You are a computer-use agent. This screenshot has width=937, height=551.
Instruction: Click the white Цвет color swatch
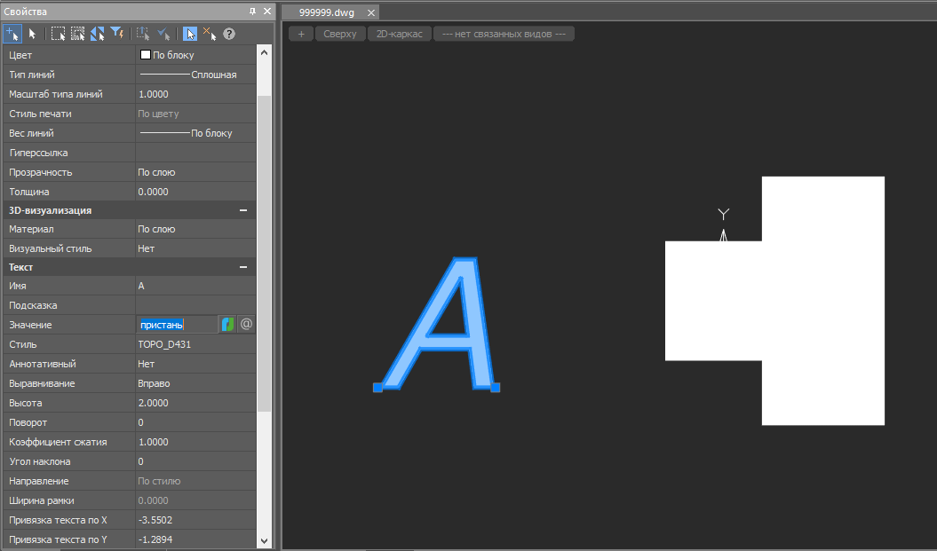146,55
